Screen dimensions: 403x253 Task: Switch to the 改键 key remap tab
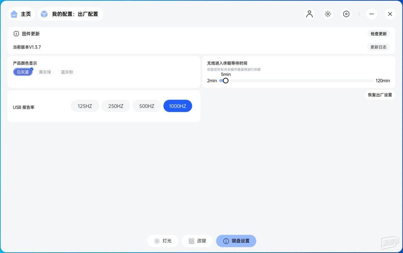197,241
